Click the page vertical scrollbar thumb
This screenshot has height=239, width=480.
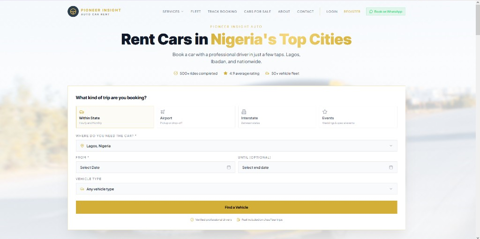478,20
